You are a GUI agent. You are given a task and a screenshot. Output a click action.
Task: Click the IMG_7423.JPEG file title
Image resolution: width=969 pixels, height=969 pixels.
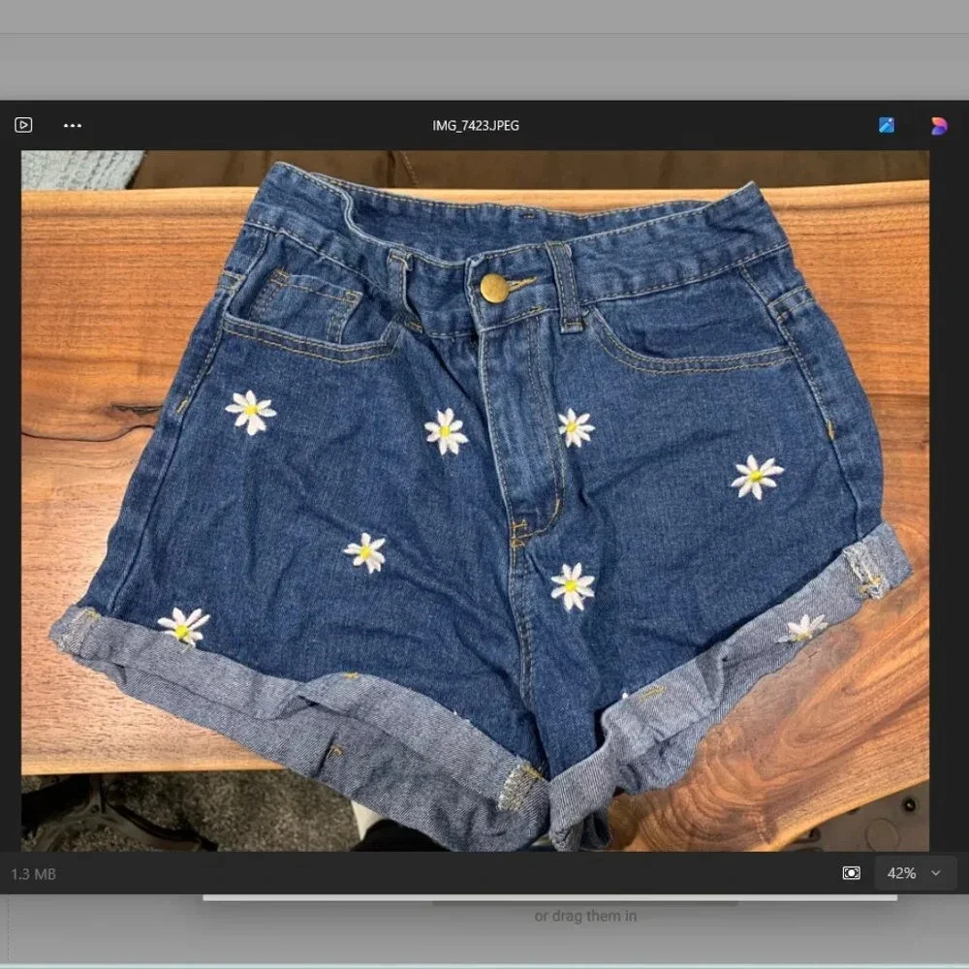click(476, 125)
